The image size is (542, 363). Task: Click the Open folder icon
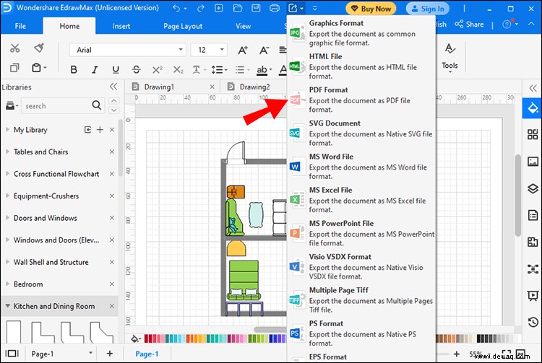(238, 8)
